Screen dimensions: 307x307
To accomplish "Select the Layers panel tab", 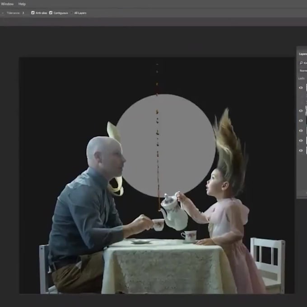I will [x=302, y=54].
